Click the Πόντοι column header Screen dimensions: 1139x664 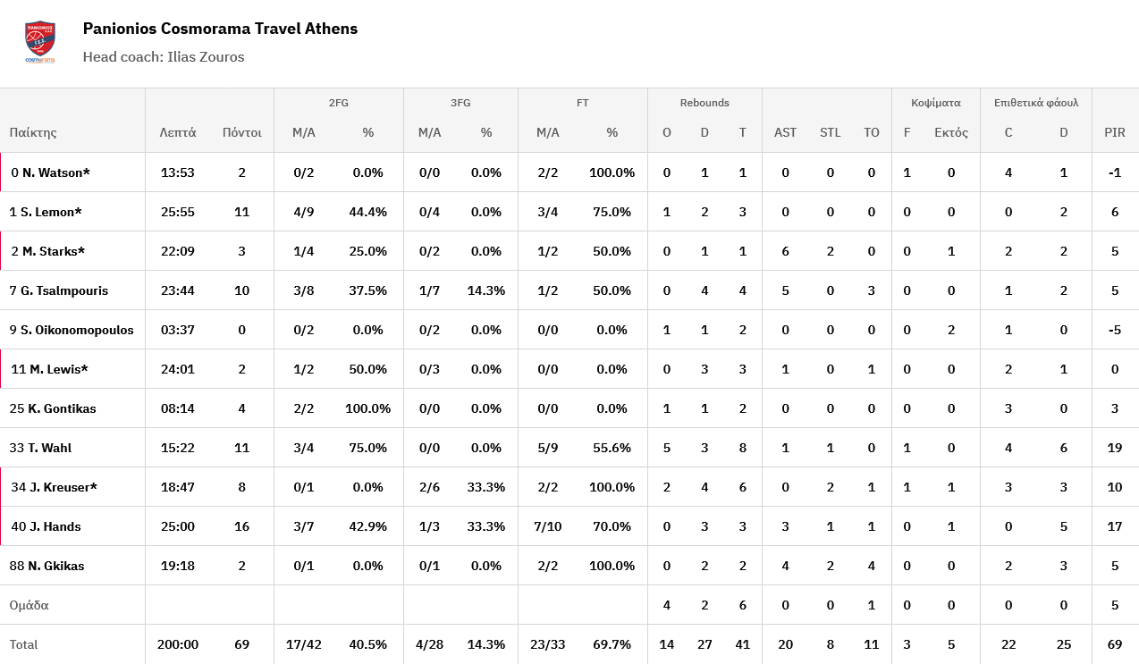(241, 132)
